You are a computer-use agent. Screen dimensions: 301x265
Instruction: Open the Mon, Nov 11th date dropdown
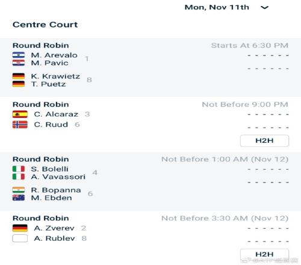tap(226, 7)
